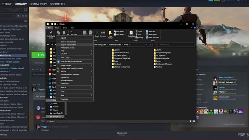The image size is (249, 140).
Task: Select the Ultimate Fantasy Pack folder
Action: tap(121, 67)
